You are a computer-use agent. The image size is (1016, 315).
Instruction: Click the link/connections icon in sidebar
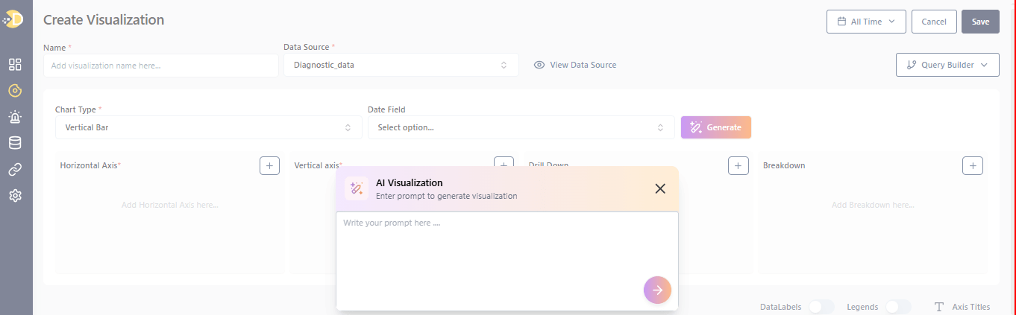tap(15, 170)
